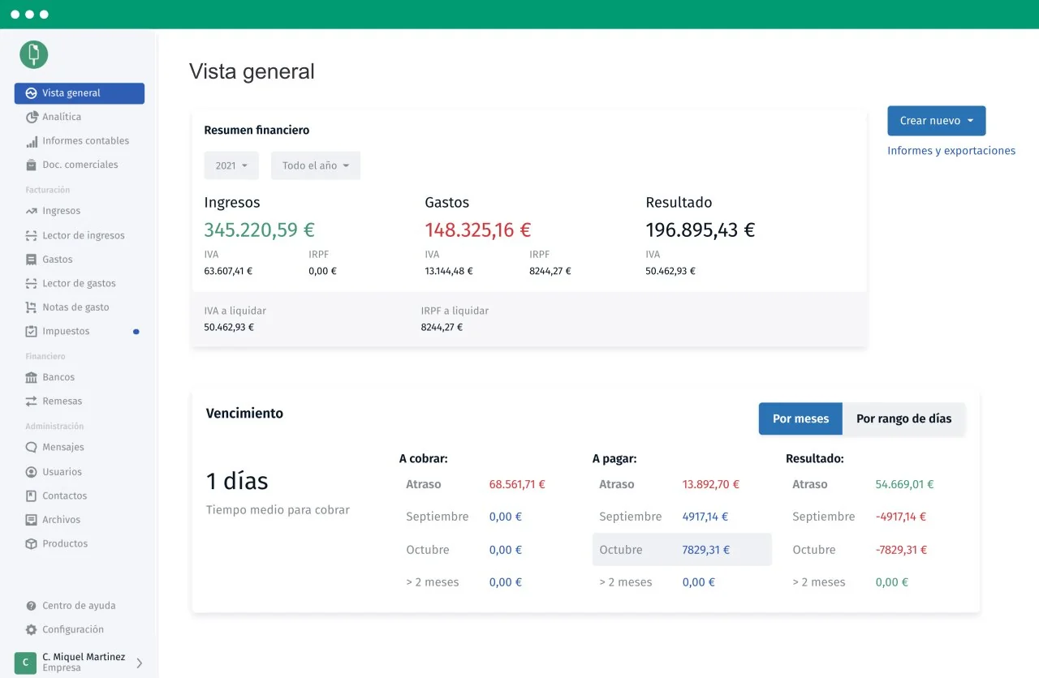Expand the C. Miquel Martinez account chevron
The image size is (1039, 678).
(x=139, y=663)
